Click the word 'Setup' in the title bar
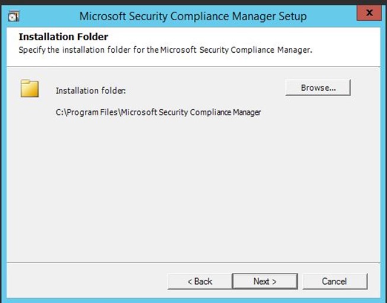Image resolution: width=387 pixels, height=303 pixels. 293,17
